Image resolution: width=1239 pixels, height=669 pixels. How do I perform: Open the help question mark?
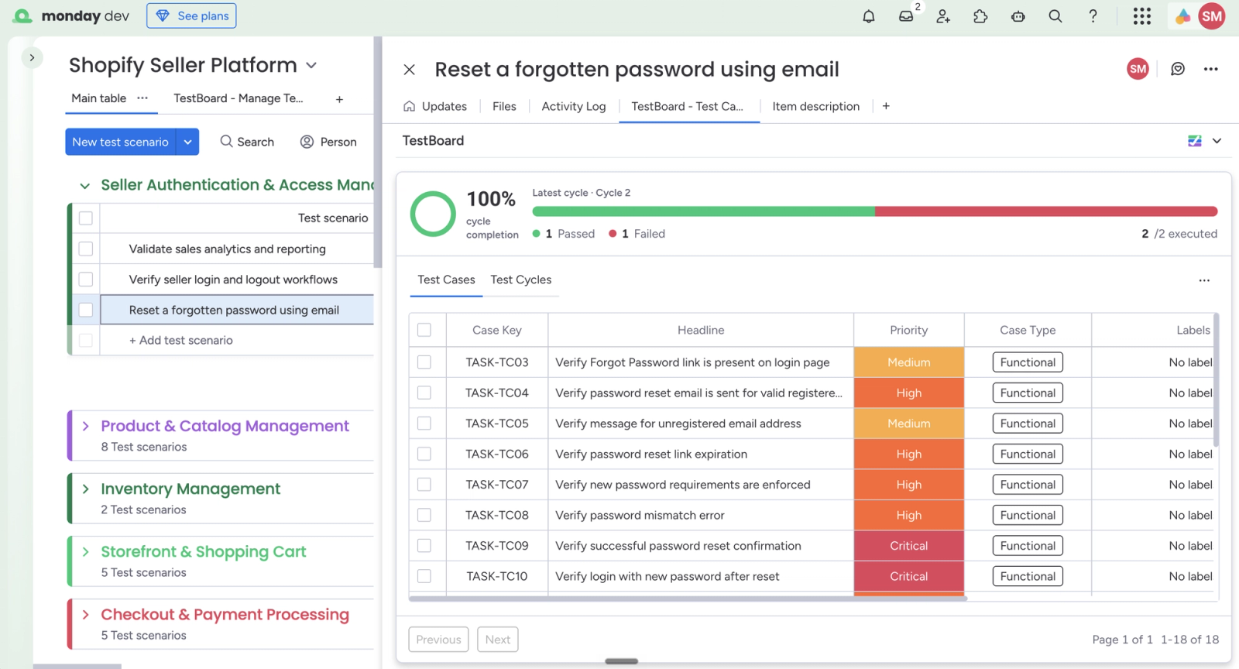click(1093, 16)
